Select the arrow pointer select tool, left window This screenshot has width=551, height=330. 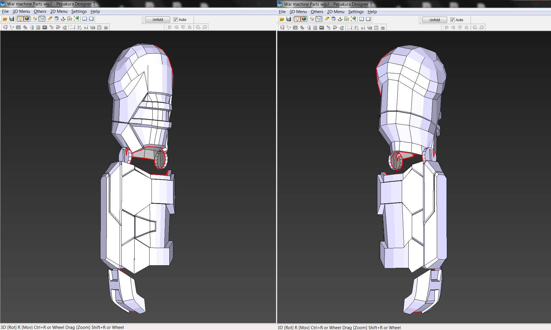click(x=5, y=27)
